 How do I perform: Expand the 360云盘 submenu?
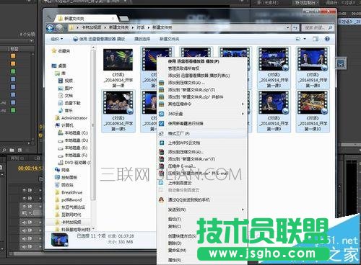click(x=202, y=114)
